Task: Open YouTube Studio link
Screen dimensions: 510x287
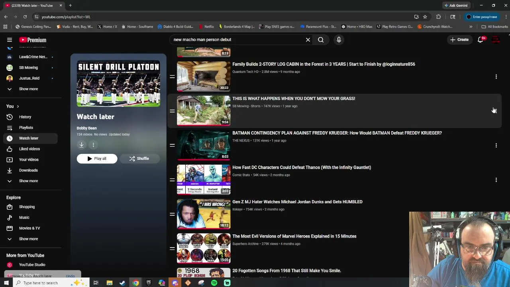Action: tap(30, 265)
